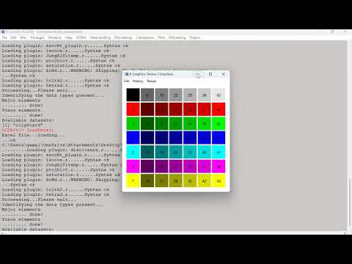Select the lightest gray swatch labeled 42

(x=219, y=95)
